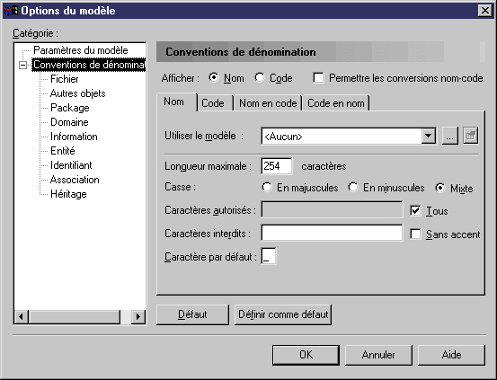
Task: Tick the Sans accent checkbox
Action: (415, 234)
